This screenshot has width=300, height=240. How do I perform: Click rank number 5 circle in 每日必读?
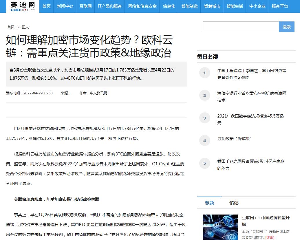[204, 163]
